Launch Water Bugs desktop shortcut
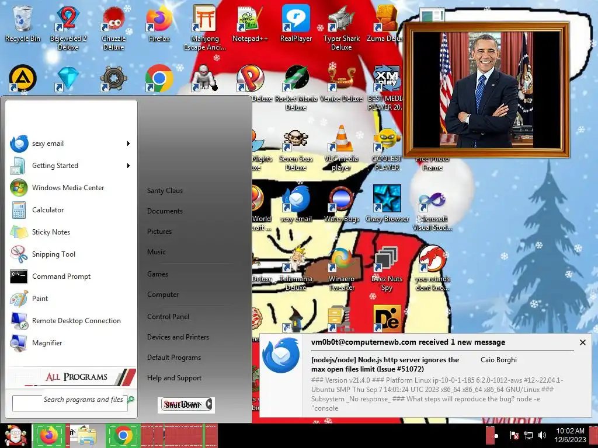The height and width of the screenshot is (448, 598). pos(341,204)
